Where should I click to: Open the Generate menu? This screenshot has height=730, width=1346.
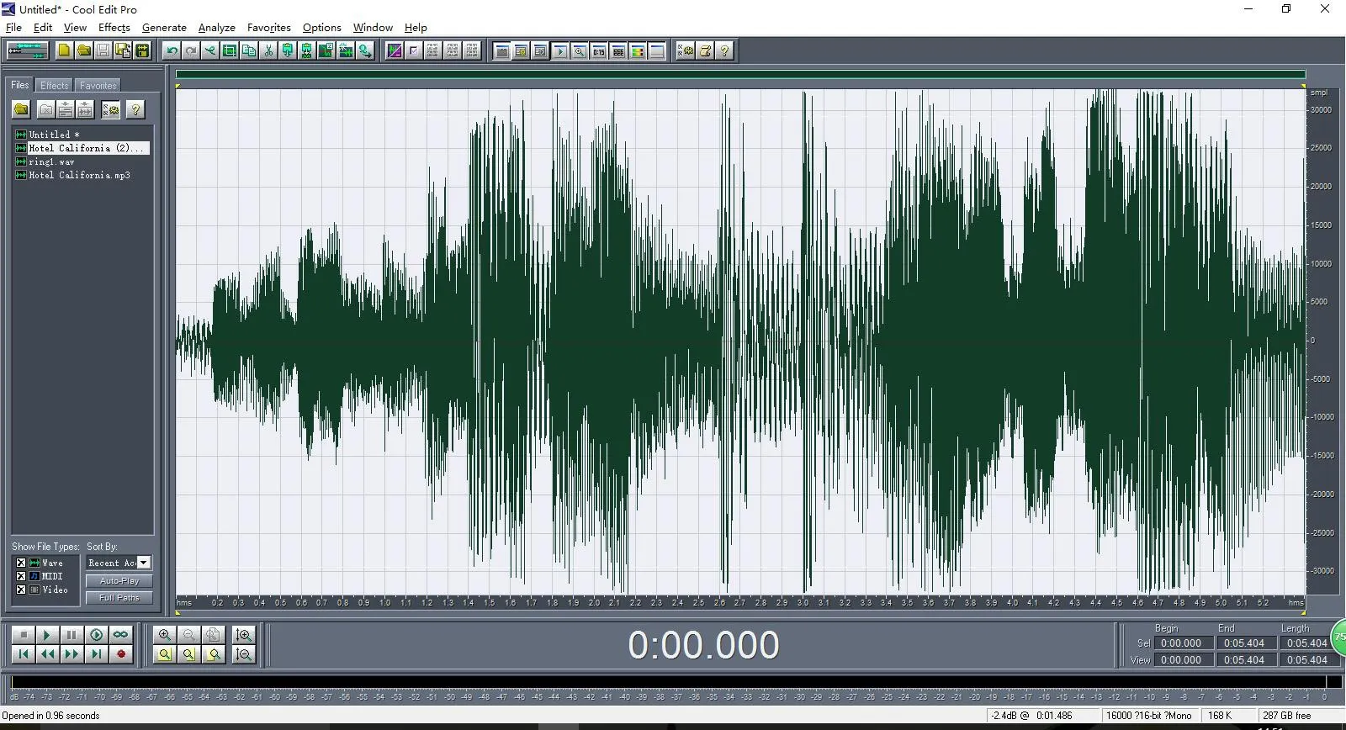tap(164, 27)
